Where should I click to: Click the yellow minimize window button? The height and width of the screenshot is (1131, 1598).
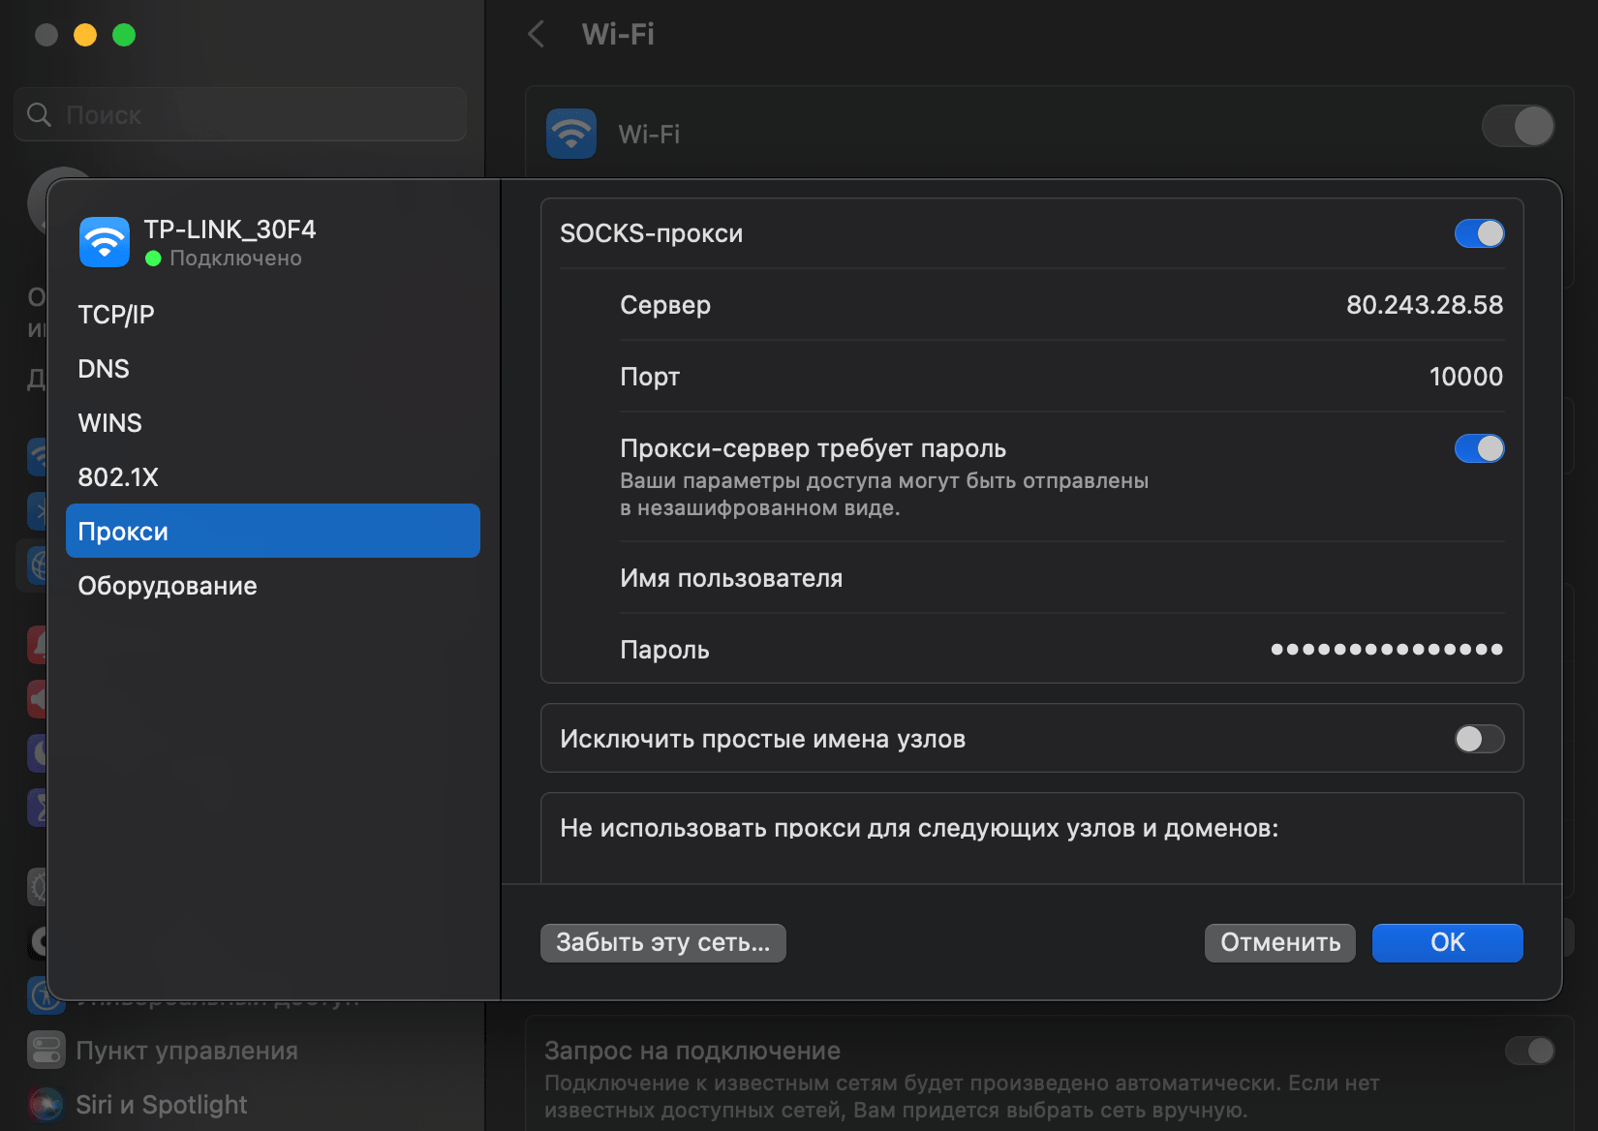[x=85, y=35]
